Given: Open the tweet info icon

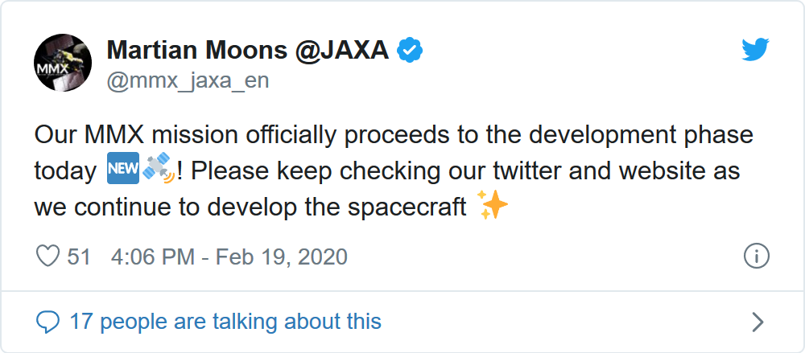Looking at the screenshot, I should pos(756,257).
